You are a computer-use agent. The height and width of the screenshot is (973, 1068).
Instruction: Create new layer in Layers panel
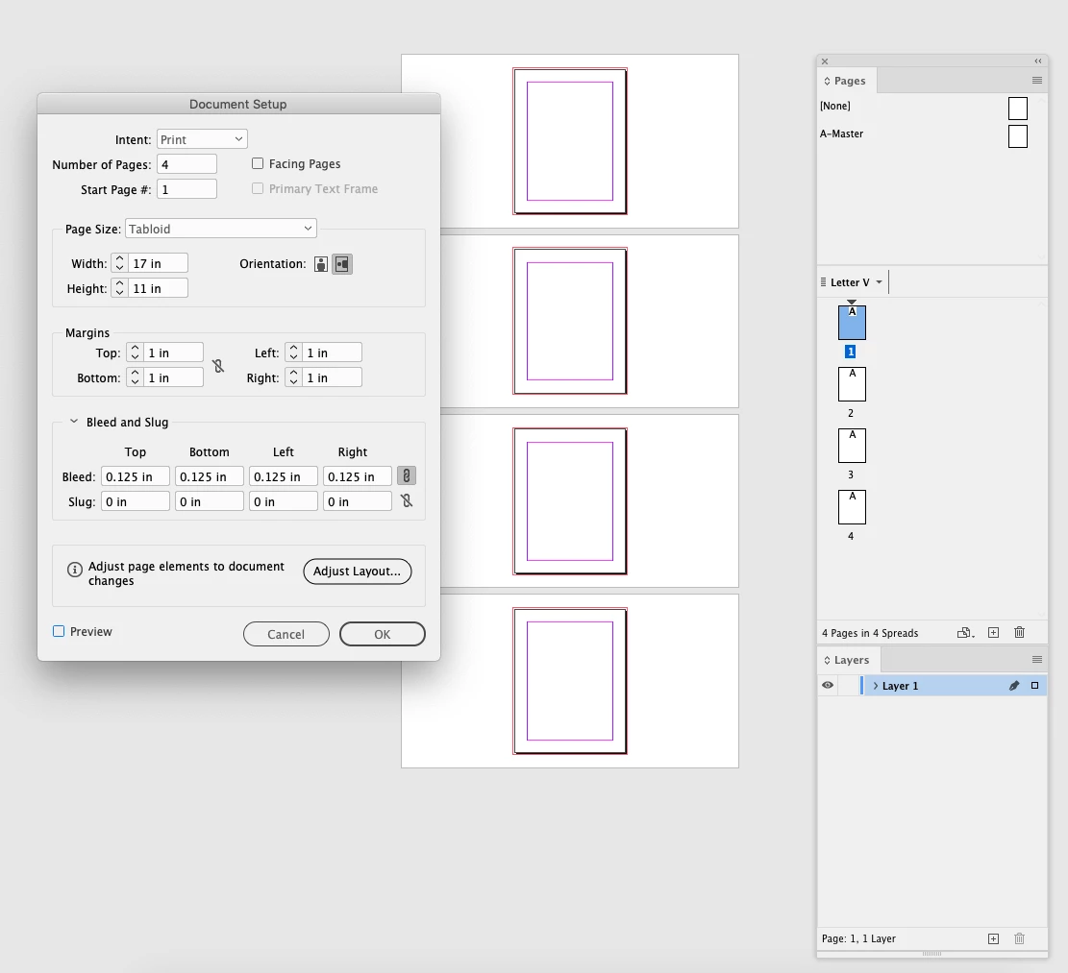tap(994, 939)
